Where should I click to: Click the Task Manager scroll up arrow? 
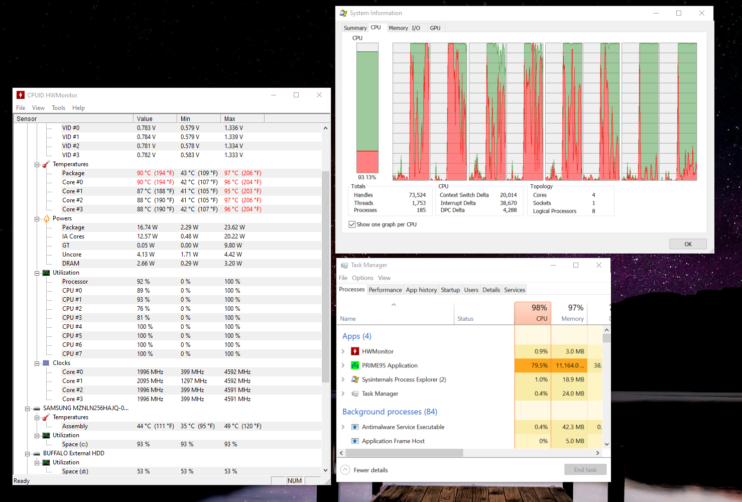[606, 330]
